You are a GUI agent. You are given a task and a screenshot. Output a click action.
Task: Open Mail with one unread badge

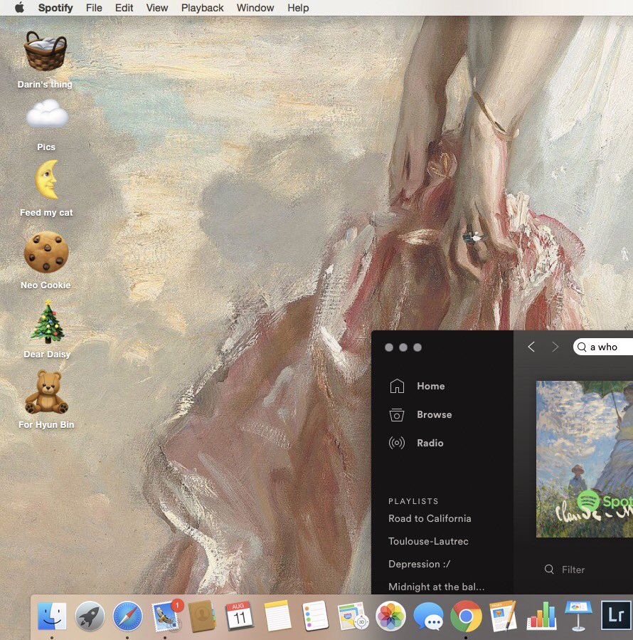point(166,616)
